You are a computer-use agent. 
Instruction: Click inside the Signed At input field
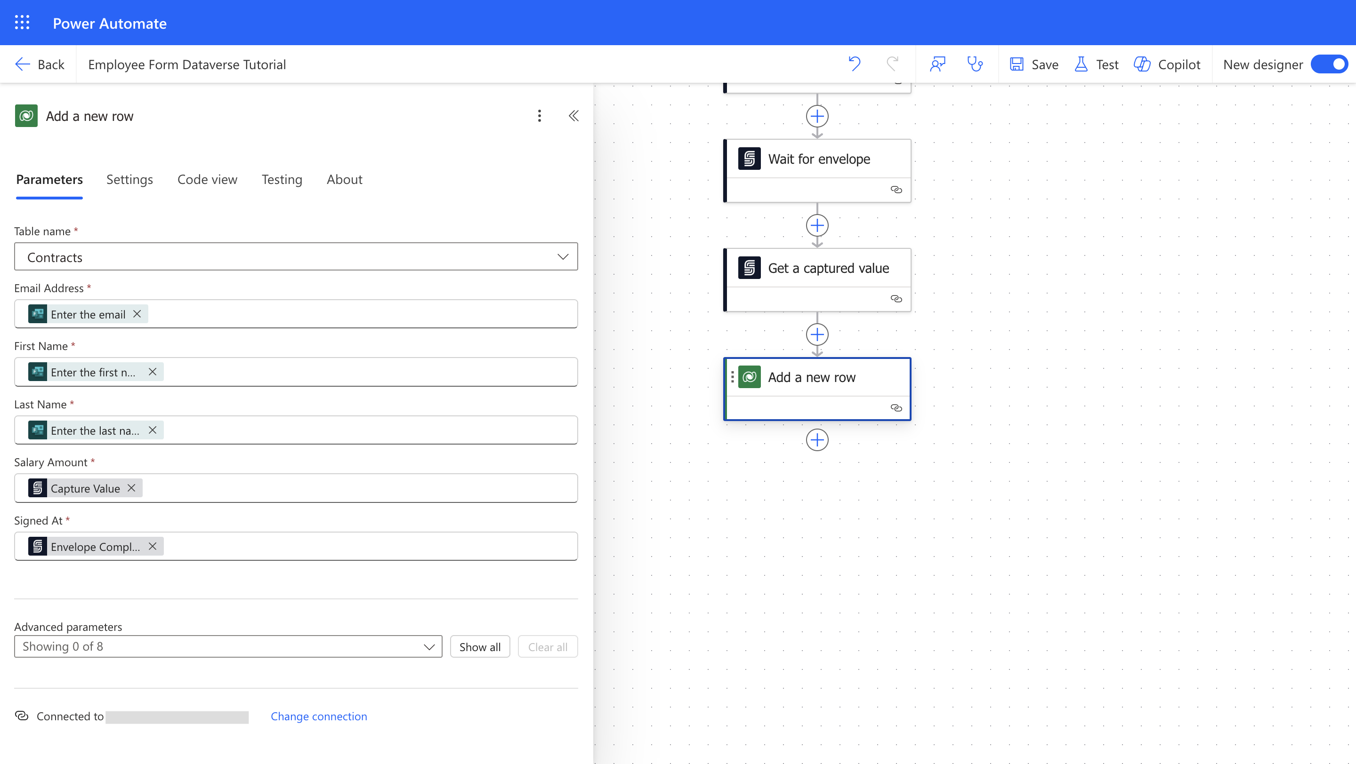click(x=369, y=546)
